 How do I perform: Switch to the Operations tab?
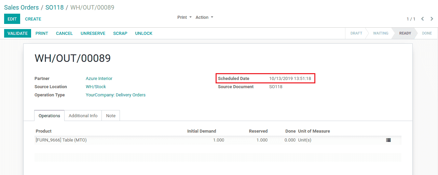[x=49, y=116]
